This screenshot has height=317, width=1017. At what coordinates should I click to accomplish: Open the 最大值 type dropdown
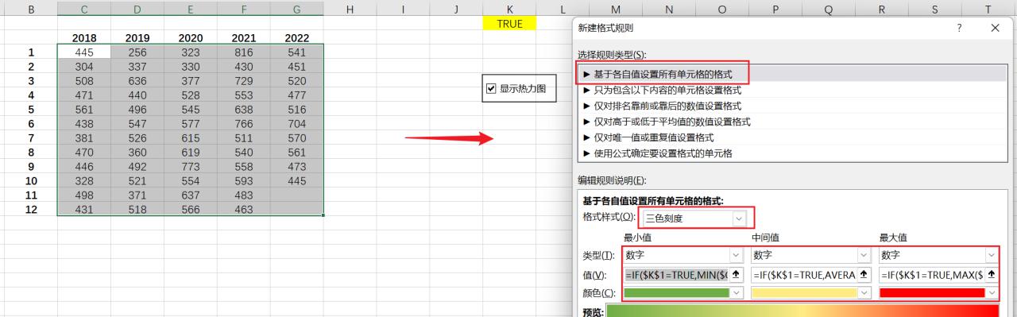coord(991,255)
